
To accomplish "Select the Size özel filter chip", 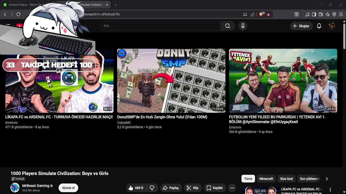I will click(286, 179).
